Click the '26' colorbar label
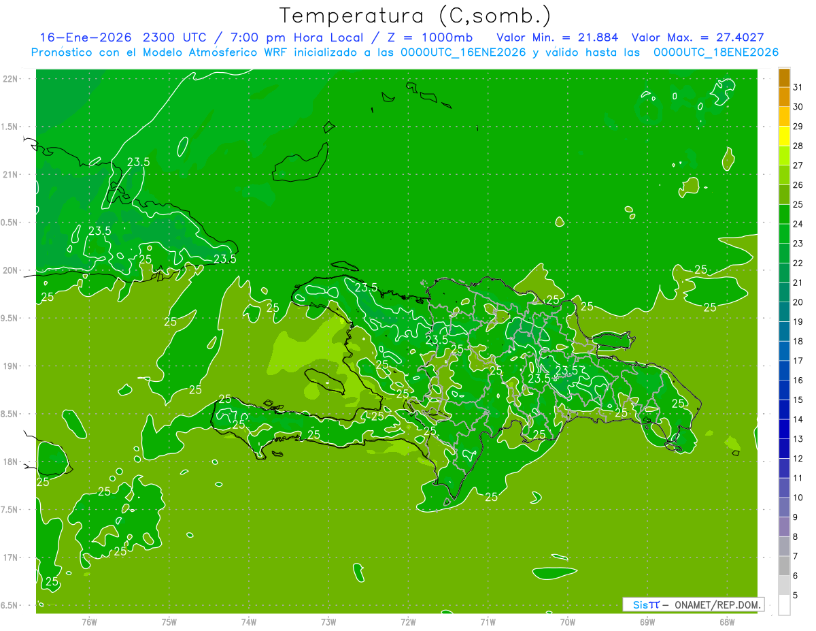Viewport: 816px width, 631px height. 798,185
